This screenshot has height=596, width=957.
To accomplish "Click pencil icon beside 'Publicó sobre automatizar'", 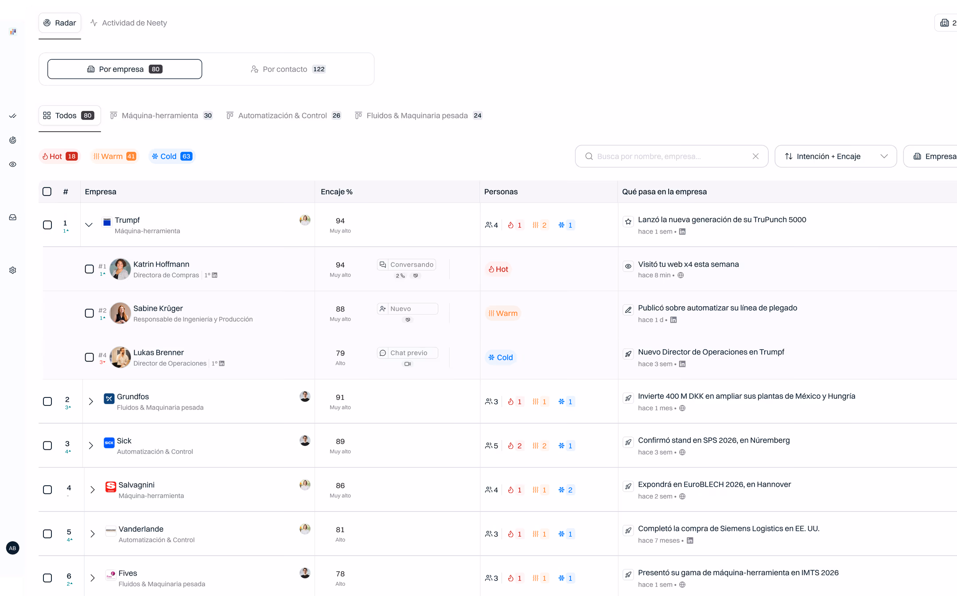I will [x=628, y=310].
